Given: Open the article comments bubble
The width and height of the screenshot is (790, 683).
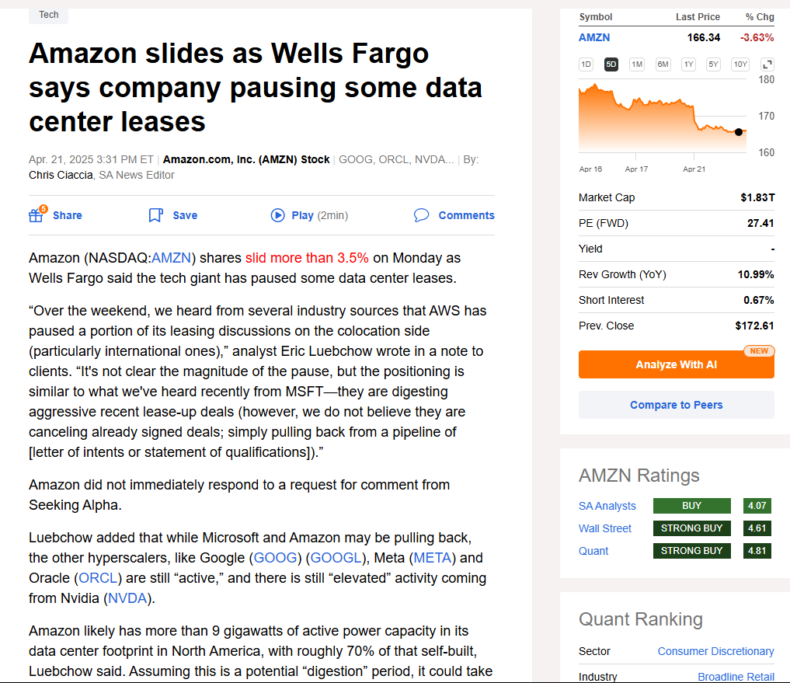Looking at the screenshot, I should tap(421, 215).
